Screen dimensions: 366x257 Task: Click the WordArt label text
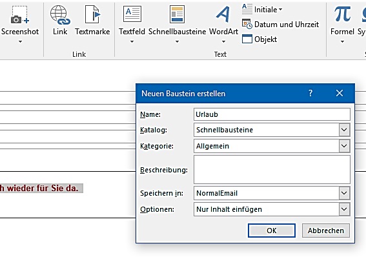click(223, 32)
